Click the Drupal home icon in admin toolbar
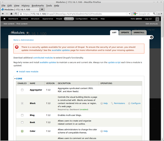This screenshot has height=141, width=164. point(4,19)
